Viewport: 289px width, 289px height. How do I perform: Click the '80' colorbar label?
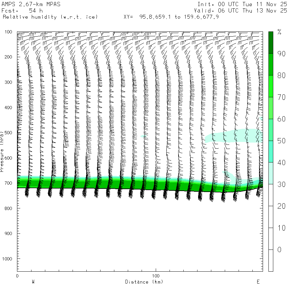coord(281,75)
